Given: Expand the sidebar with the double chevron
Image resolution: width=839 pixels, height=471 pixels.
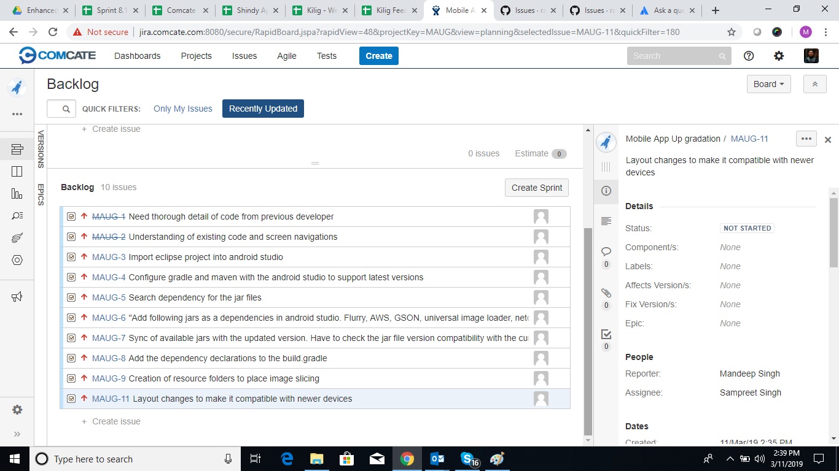Looking at the screenshot, I should (17, 434).
